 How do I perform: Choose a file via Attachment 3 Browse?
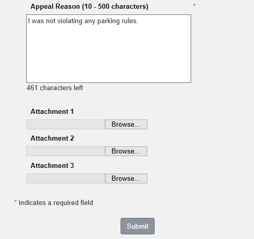[x=126, y=178]
